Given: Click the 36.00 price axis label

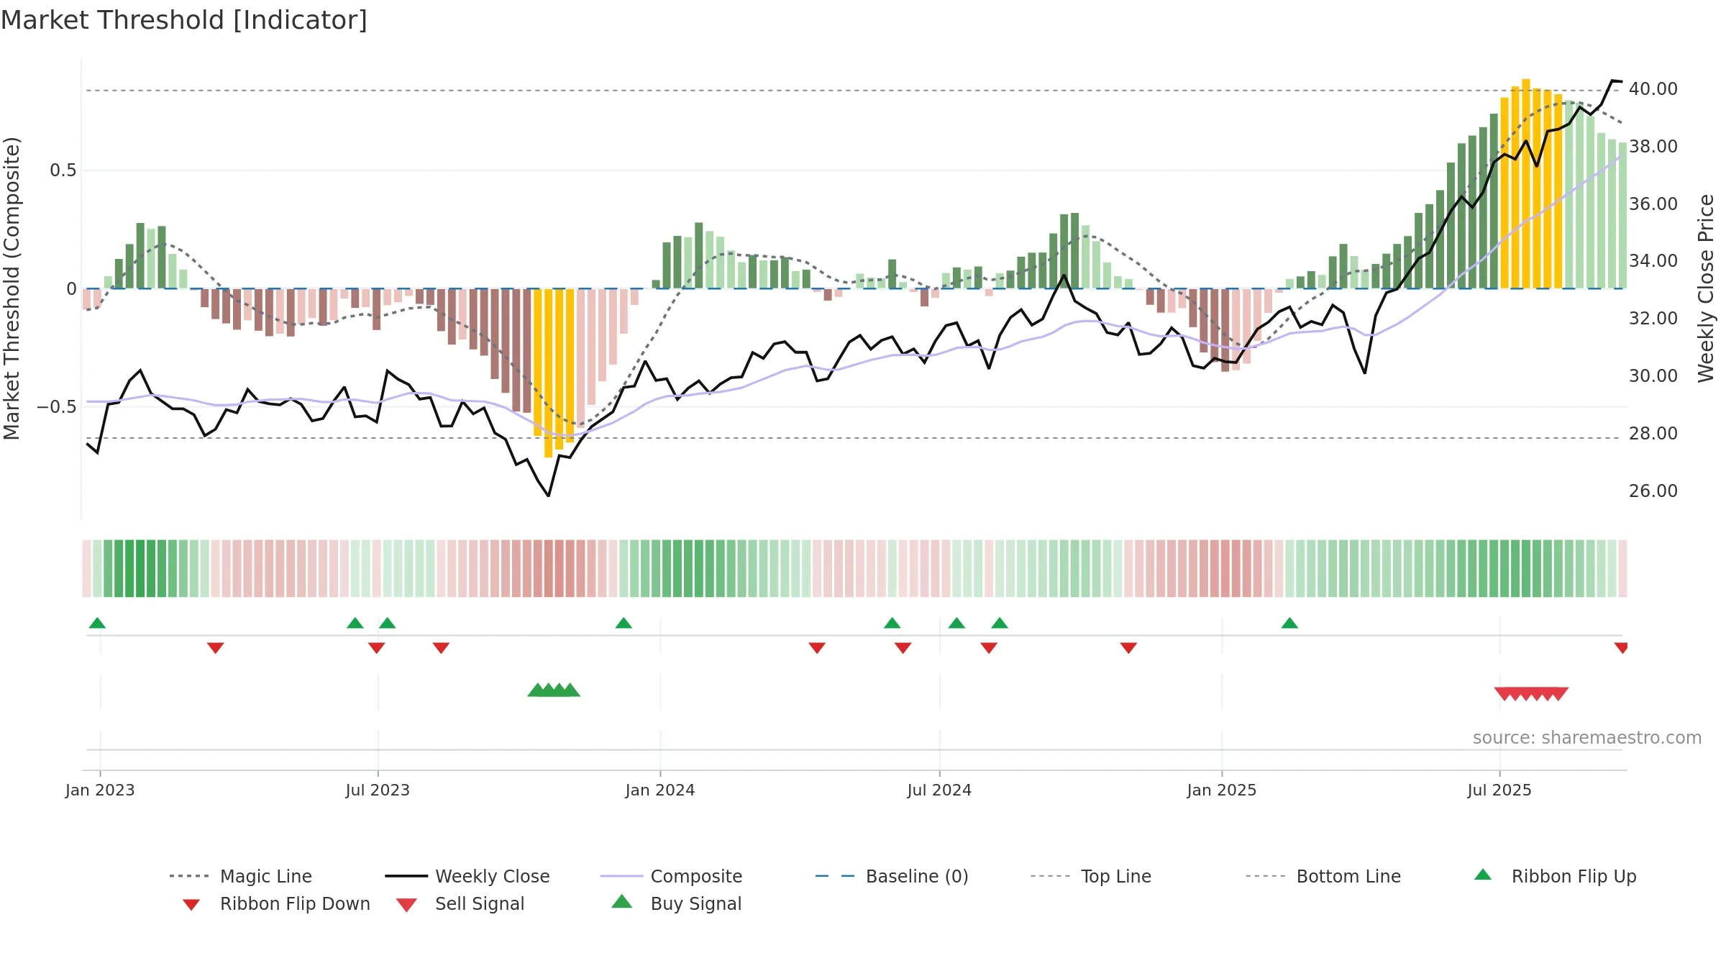Looking at the screenshot, I should 1653,204.
